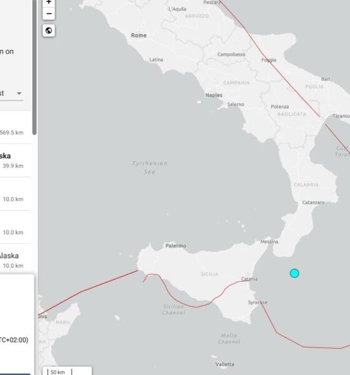Viewport: 350px width, 375px height.
Task: Click the Catanzaro label in Calabria
Action: click(x=313, y=202)
